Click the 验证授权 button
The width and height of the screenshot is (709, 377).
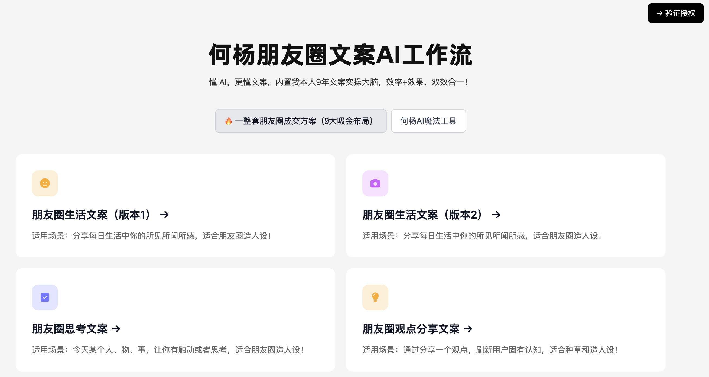coord(675,13)
